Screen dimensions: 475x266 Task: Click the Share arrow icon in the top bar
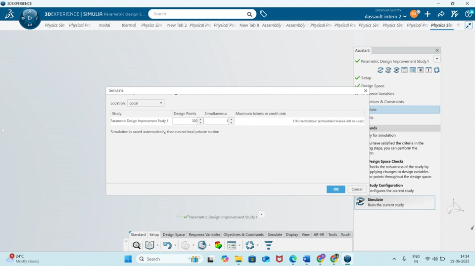(x=441, y=14)
